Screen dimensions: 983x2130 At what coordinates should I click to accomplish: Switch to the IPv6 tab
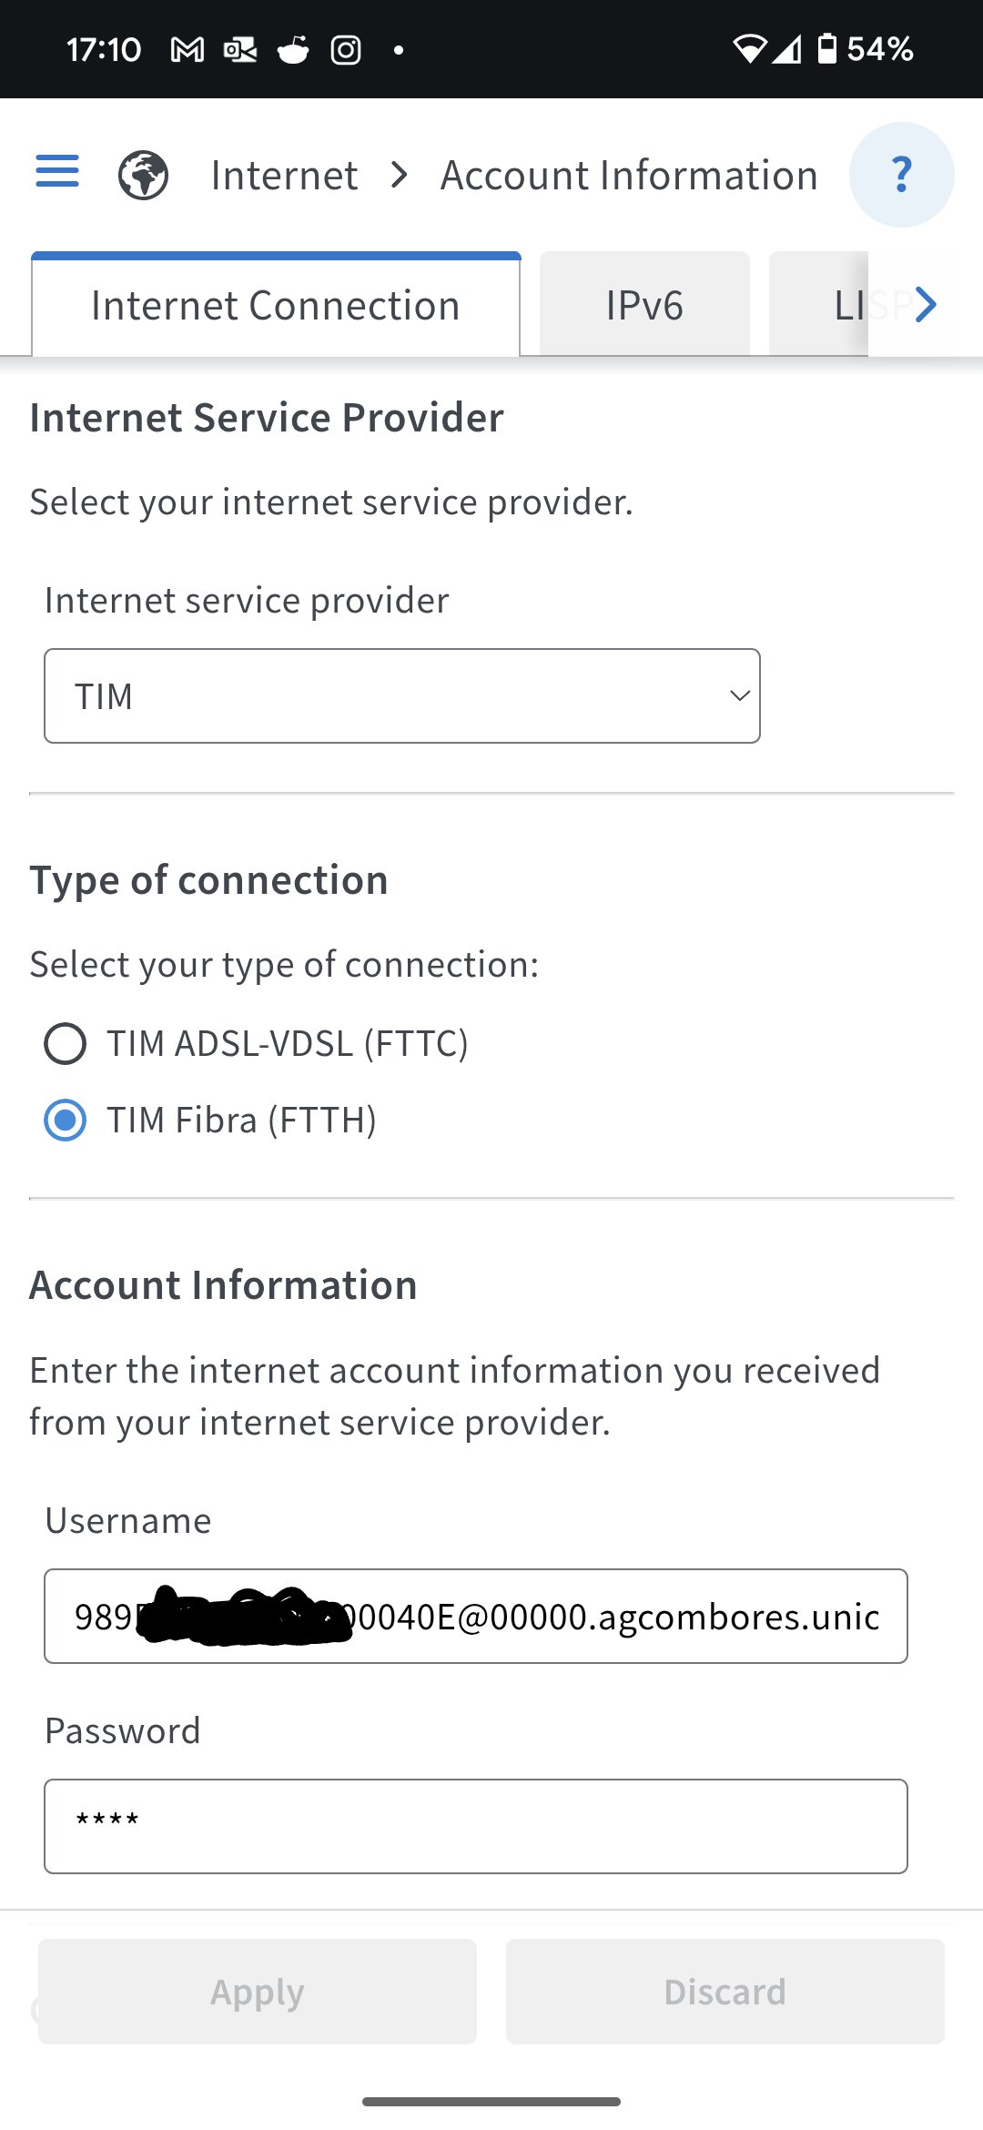click(644, 305)
